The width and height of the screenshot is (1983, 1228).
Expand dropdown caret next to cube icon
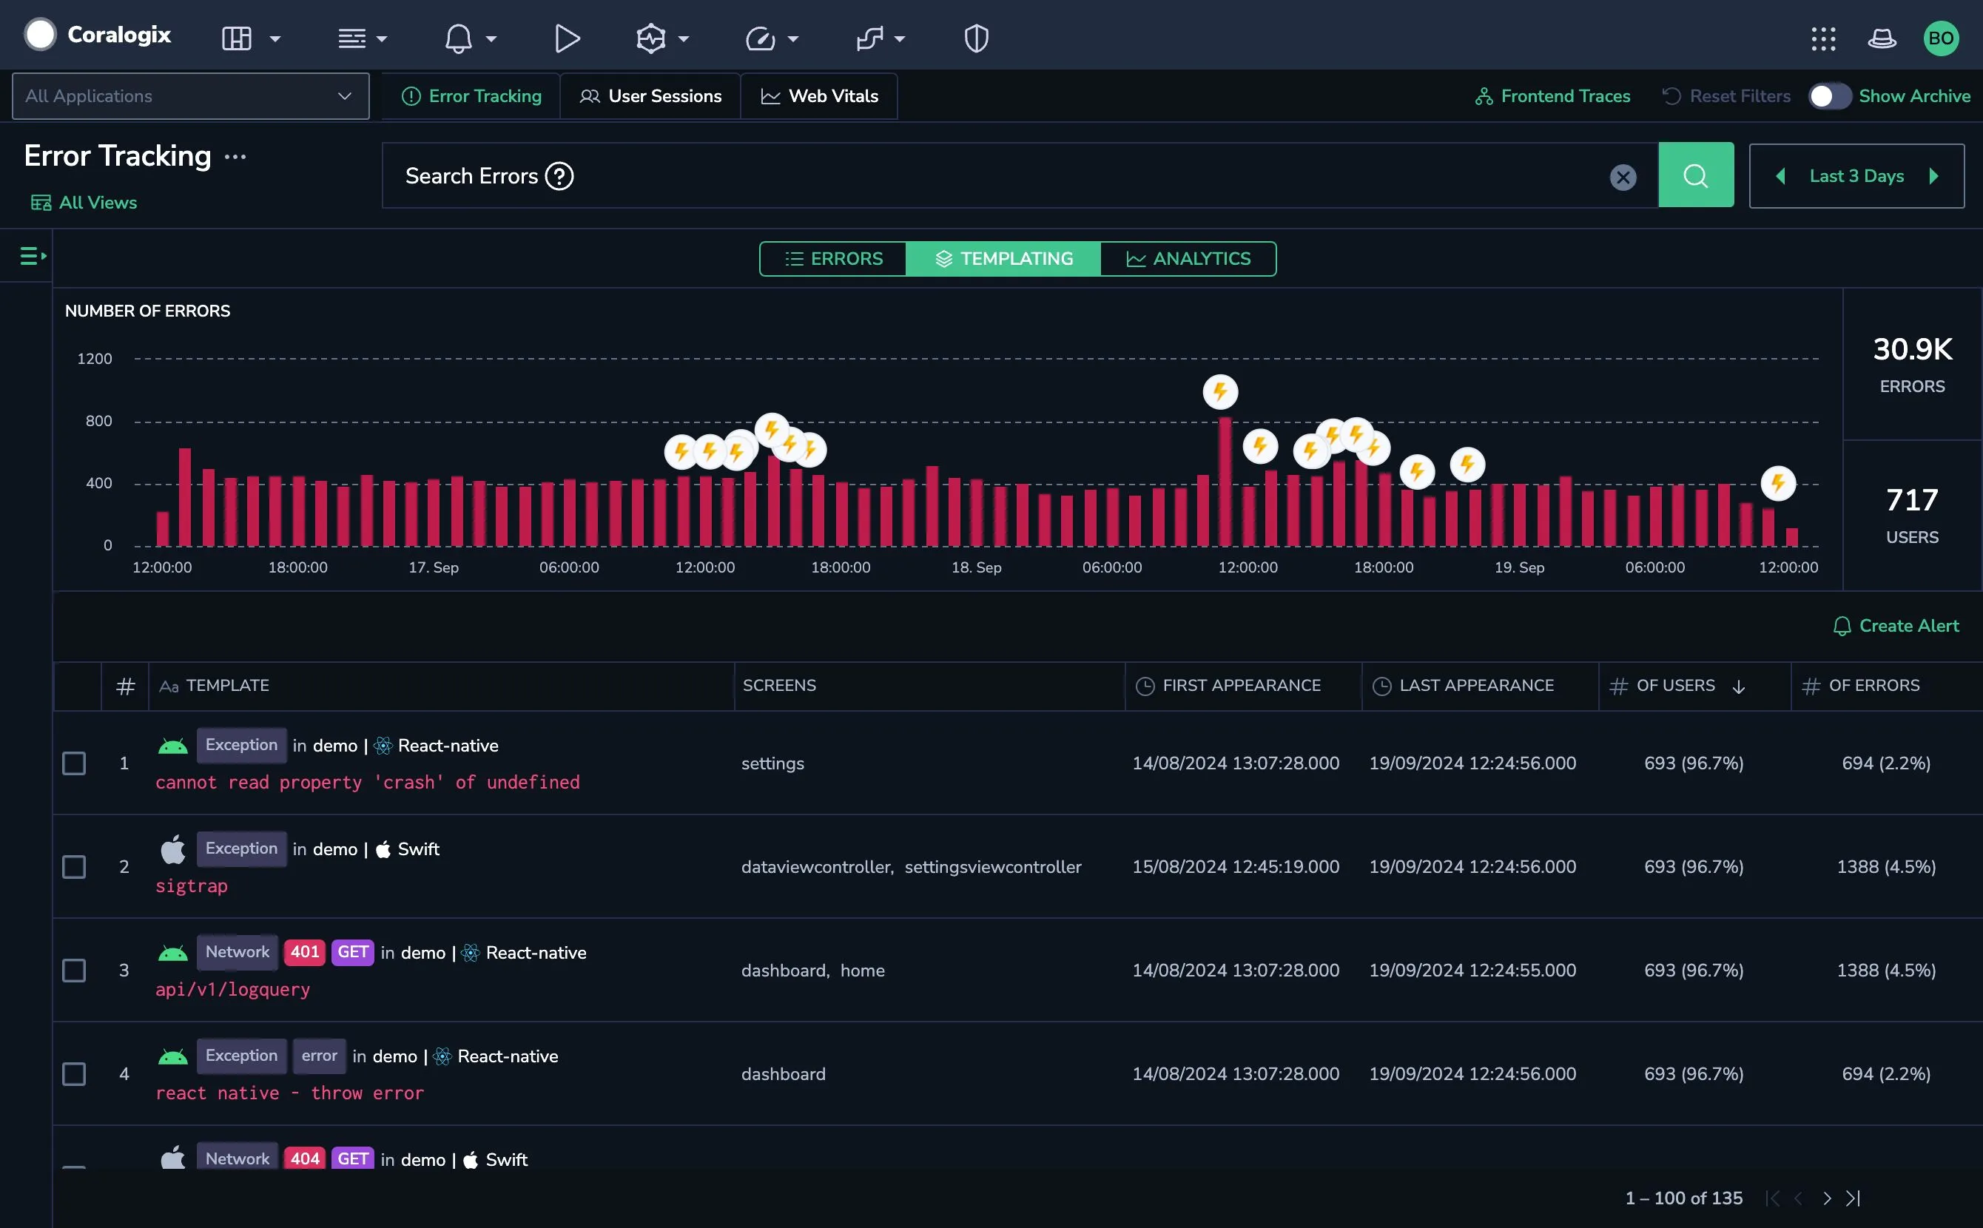[683, 39]
